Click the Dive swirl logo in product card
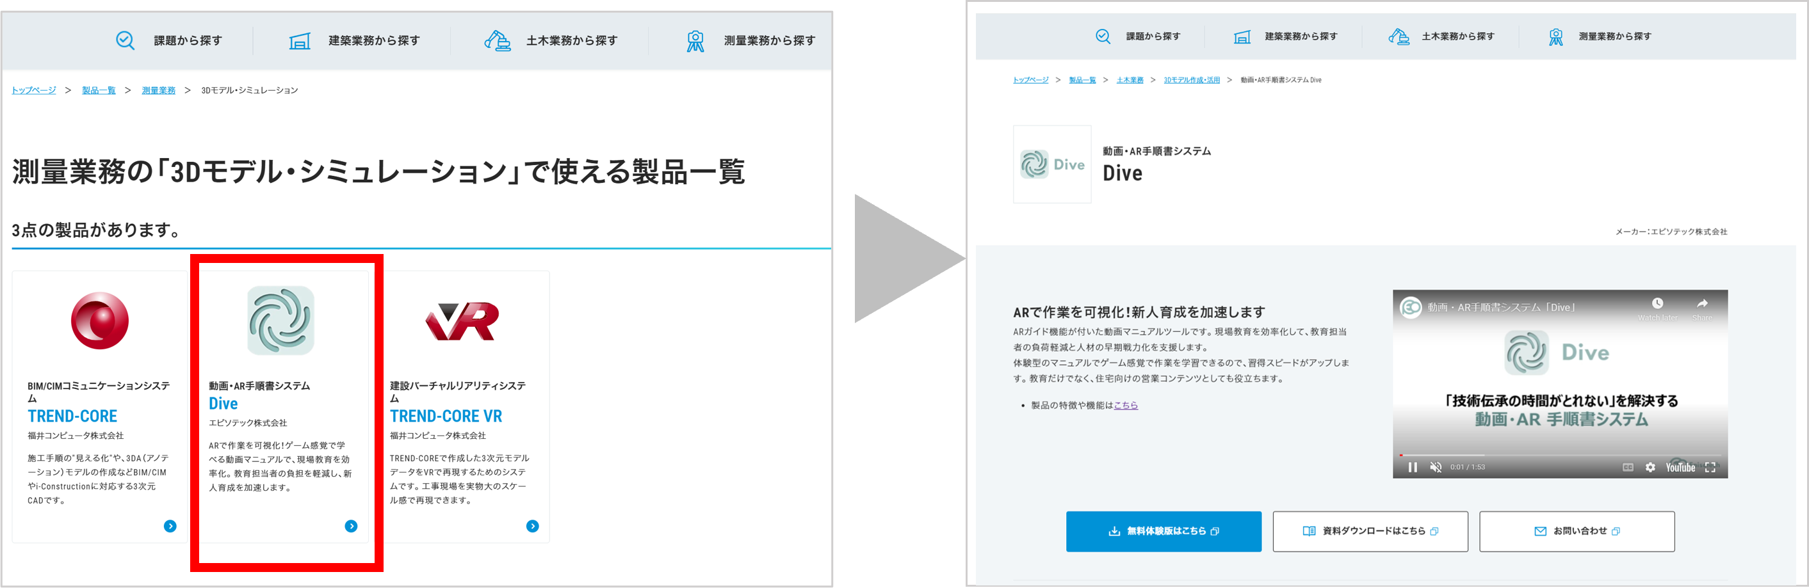The height and width of the screenshot is (588, 1809). pyautogui.click(x=281, y=320)
